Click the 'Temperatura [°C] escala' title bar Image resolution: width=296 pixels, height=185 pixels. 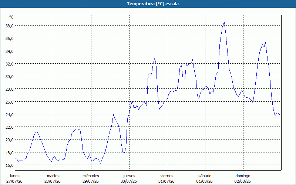point(148,4)
